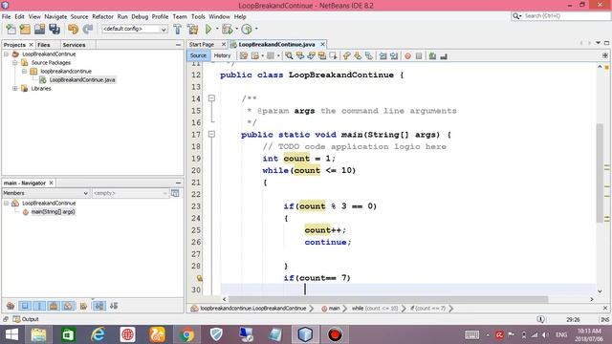
Task: Toggle Show Static Members filter in Navigator
Action: (x=39, y=306)
